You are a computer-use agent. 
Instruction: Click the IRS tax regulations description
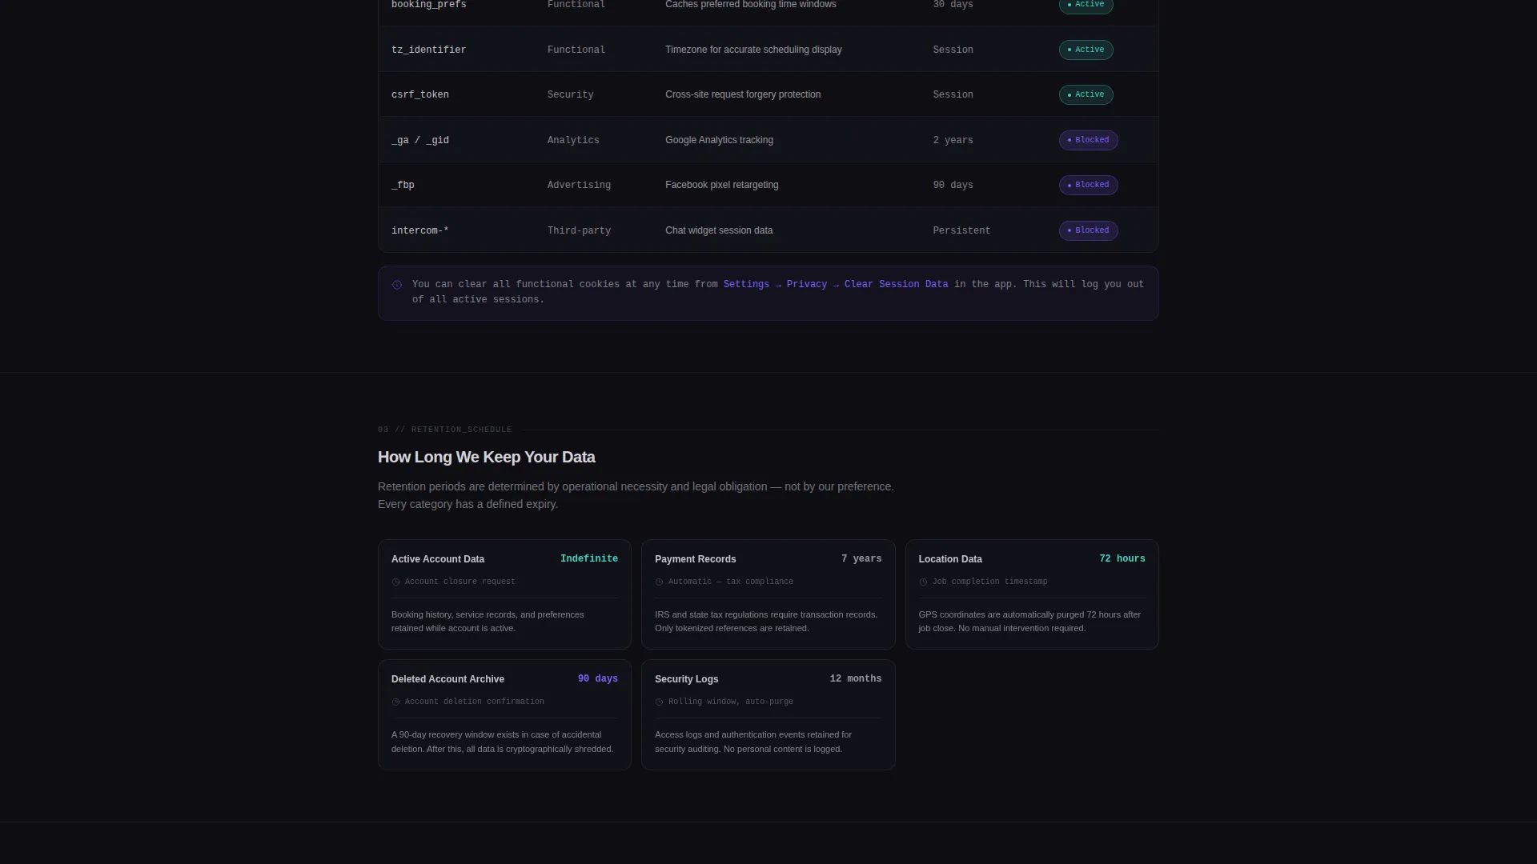click(766, 622)
